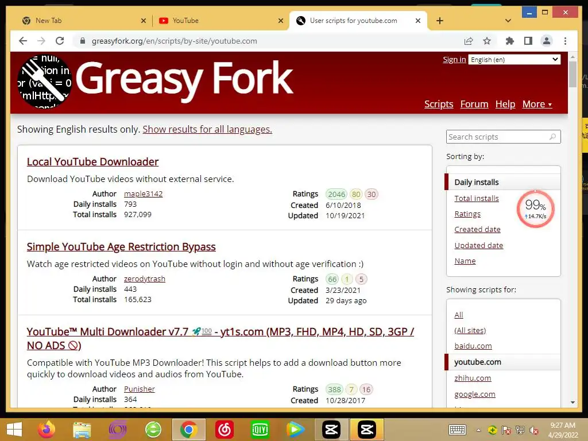Image resolution: width=588 pixels, height=441 pixels.
Task: Open author Punisher profile
Action: click(139, 389)
